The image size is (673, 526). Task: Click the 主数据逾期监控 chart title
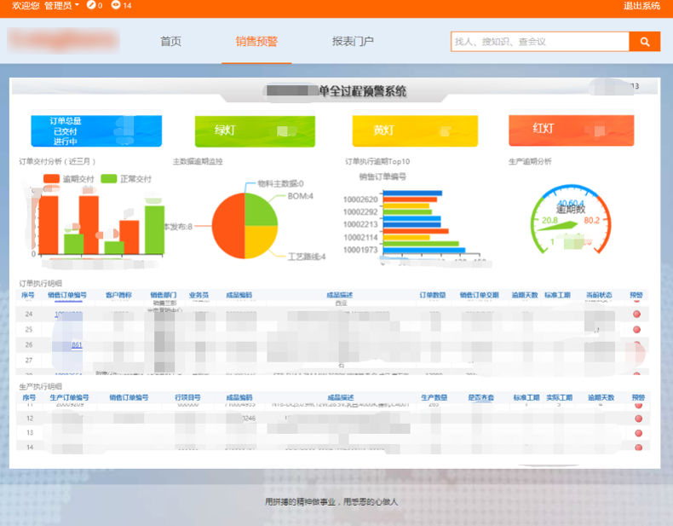[x=198, y=161]
